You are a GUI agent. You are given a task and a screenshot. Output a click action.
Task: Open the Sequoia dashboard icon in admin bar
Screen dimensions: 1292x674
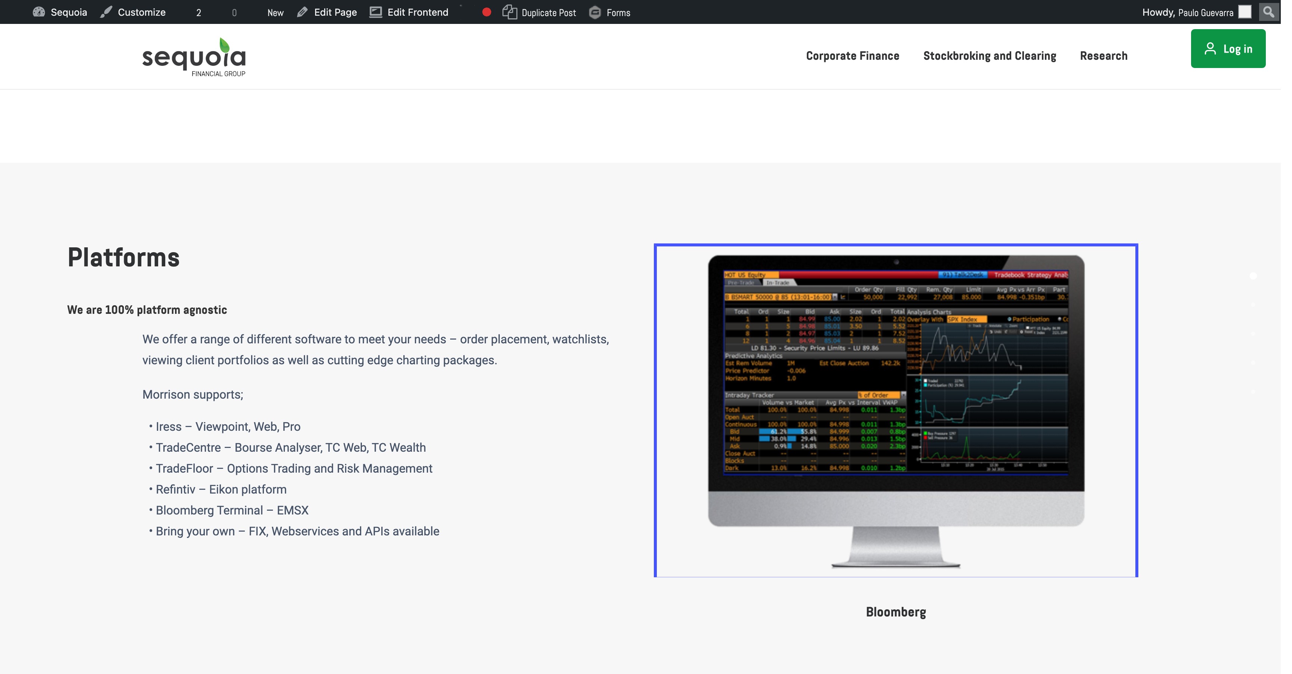click(x=39, y=12)
